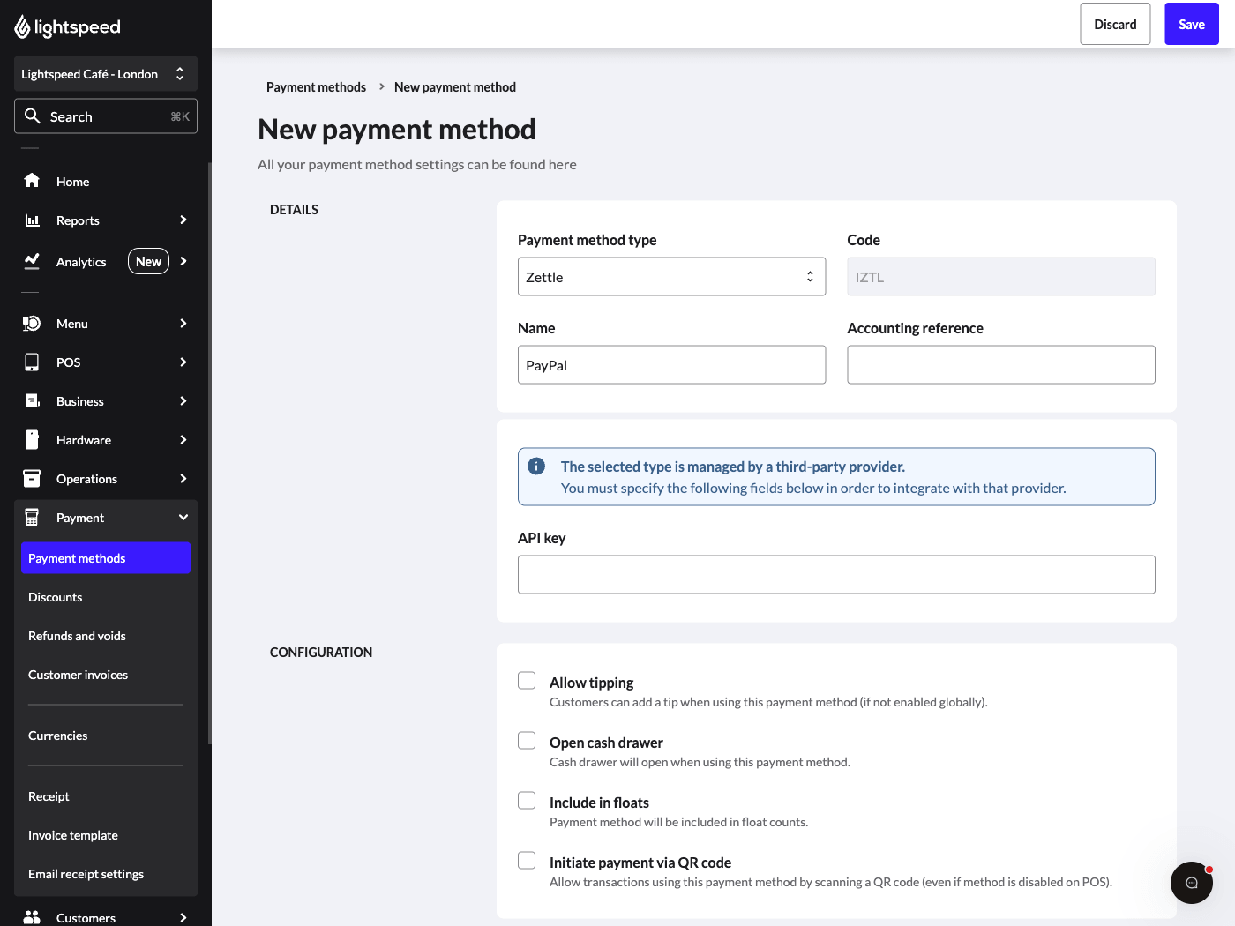This screenshot has height=926, width=1235.
Task: Click the Analytics trend line icon
Action: point(32,261)
